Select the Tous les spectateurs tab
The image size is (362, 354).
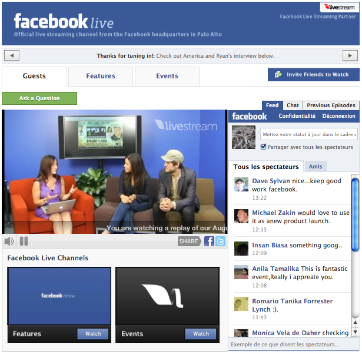[266, 167]
